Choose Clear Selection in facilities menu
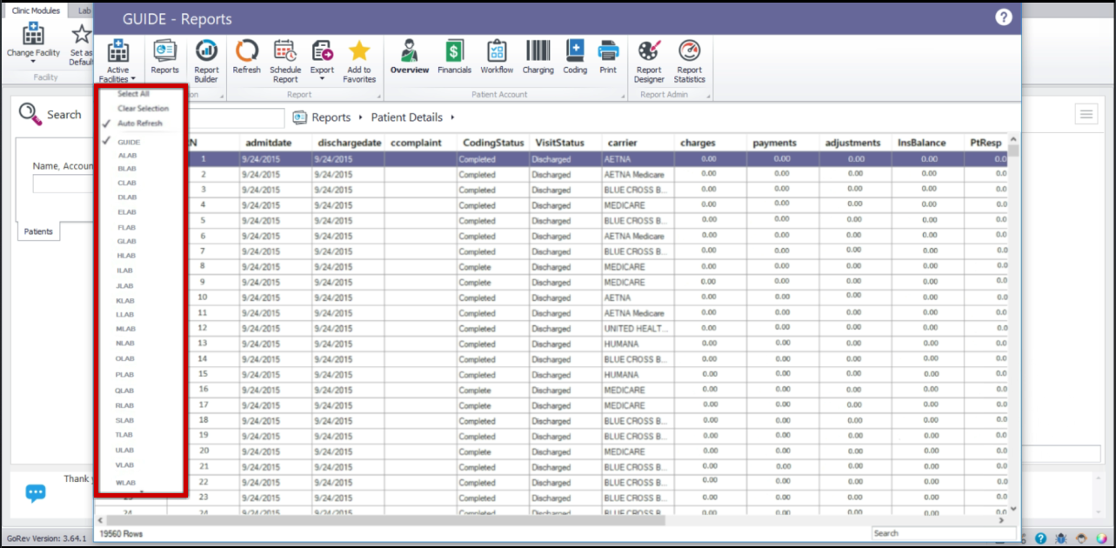Screen dimensions: 1116x548 (x=143, y=109)
